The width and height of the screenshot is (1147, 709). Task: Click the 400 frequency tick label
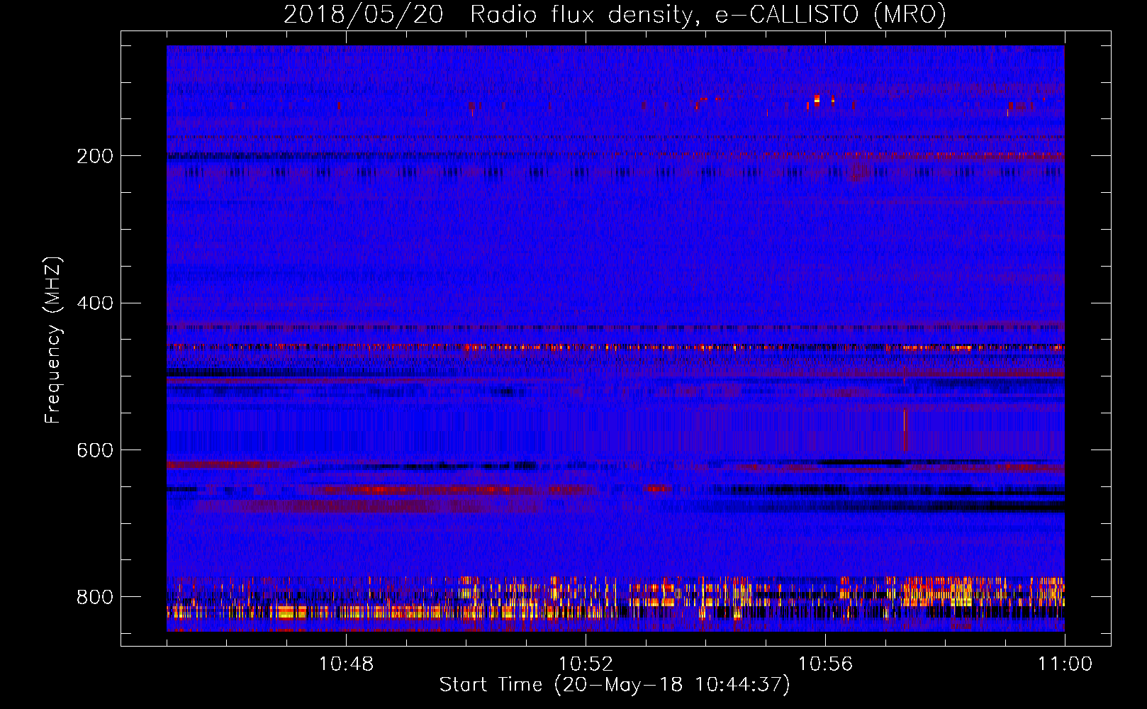point(94,303)
